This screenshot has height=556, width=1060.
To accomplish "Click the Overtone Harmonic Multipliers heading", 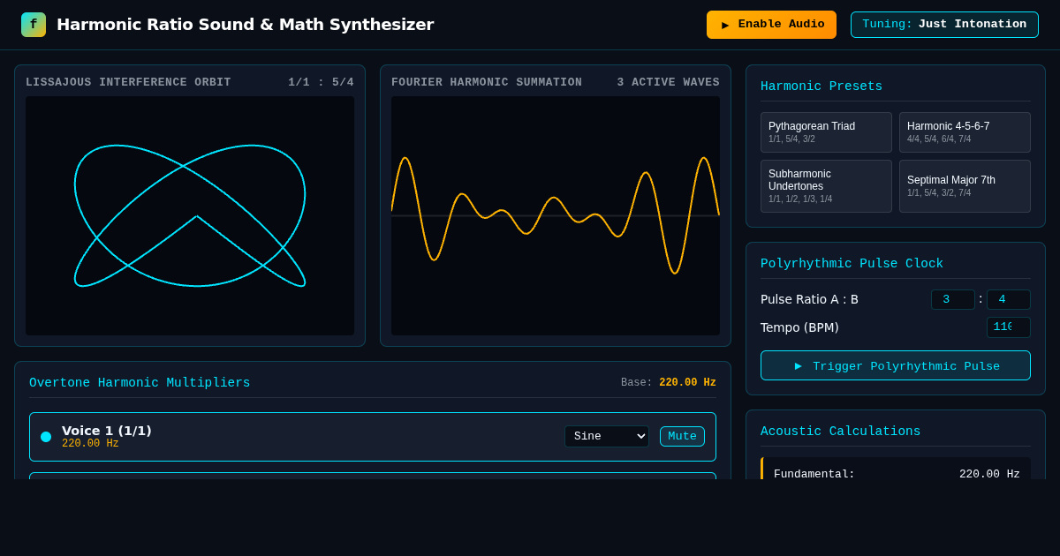I will (140, 383).
